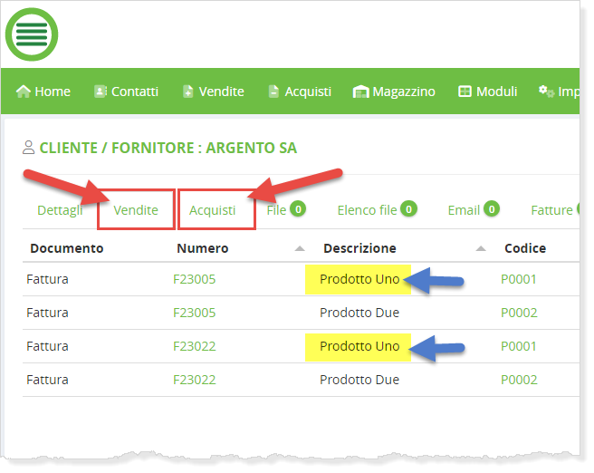Switch to the Dettagli tab
This screenshot has width=594, height=473.
click(60, 210)
